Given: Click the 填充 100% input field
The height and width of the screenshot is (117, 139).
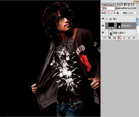Looking at the screenshot, I should pyautogui.click(x=132, y=13).
